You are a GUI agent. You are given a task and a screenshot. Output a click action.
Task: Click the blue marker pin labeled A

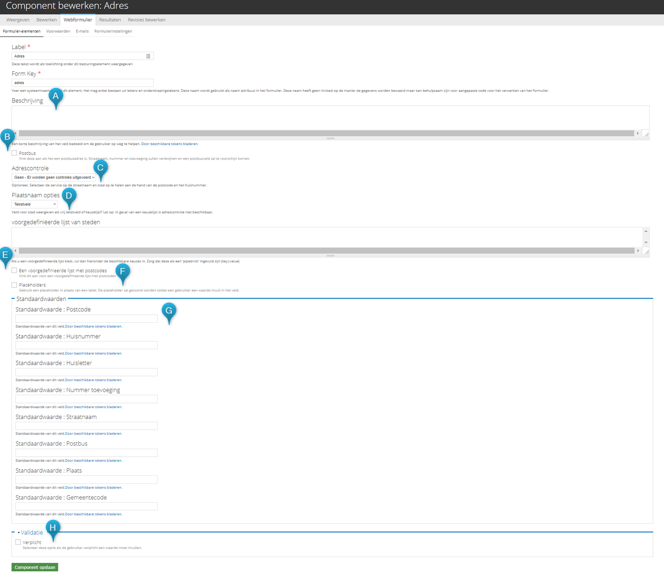coord(56,96)
